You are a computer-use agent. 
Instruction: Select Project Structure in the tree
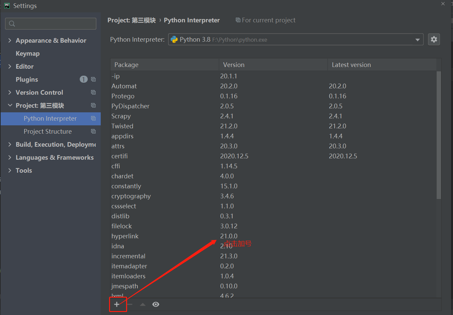pos(48,131)
